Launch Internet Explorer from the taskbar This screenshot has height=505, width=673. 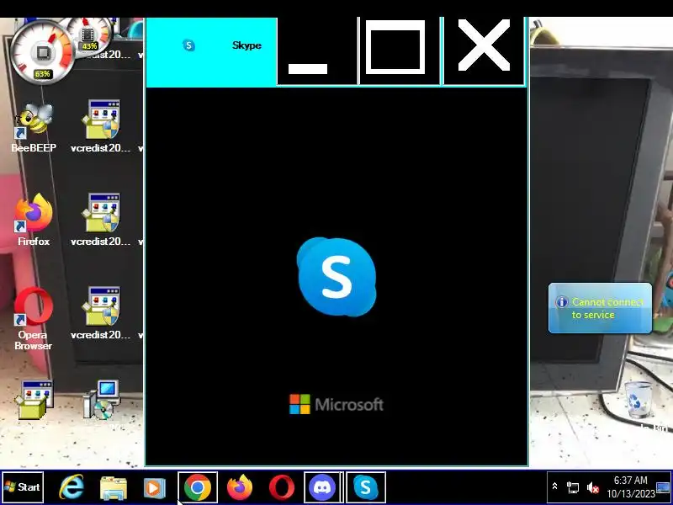coord(72,487)
